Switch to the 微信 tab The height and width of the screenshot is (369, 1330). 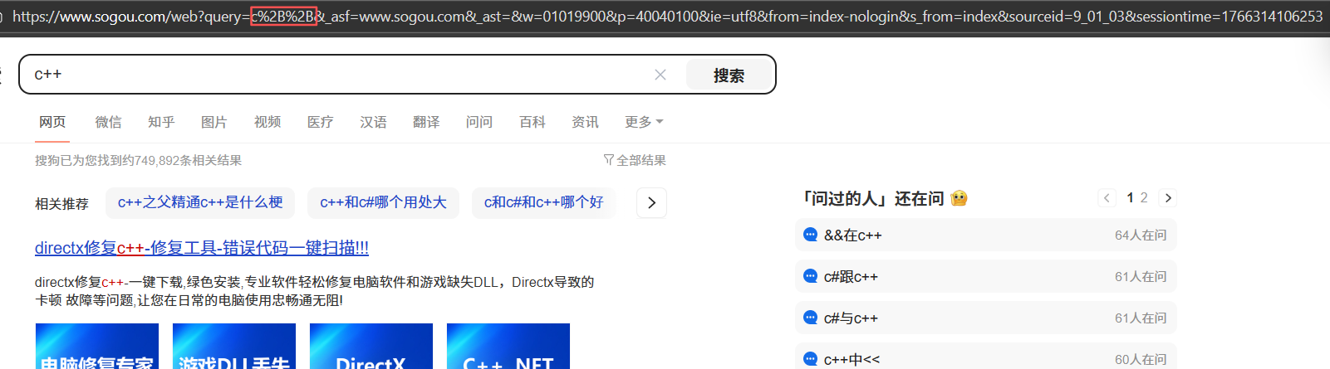(108, 122)
